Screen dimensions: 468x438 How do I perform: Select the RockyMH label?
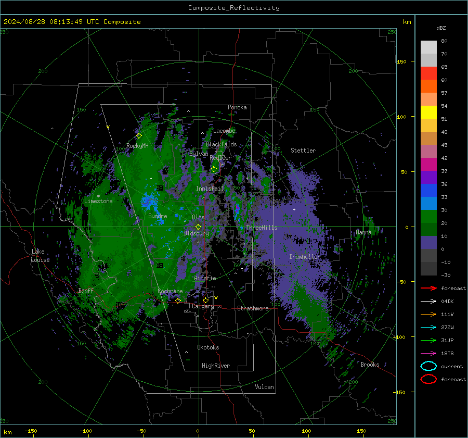click(137, 146)
